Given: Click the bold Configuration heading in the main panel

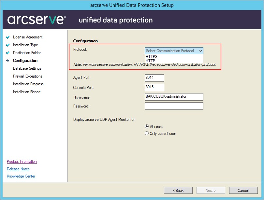Looking at the screenshot, I should coord(85,41).
